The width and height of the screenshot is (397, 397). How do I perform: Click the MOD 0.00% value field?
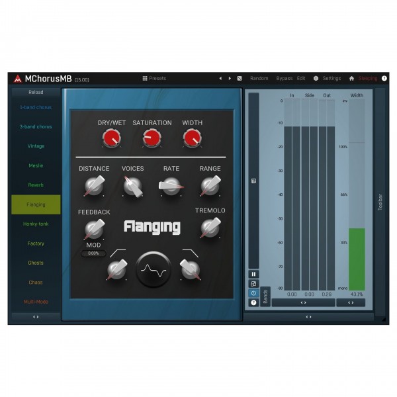pos(93,253)
